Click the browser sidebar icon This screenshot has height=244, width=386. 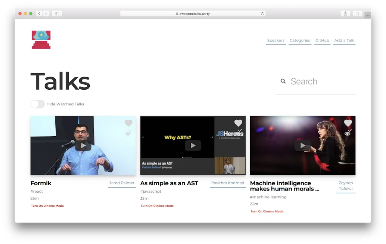pos(57,14)
